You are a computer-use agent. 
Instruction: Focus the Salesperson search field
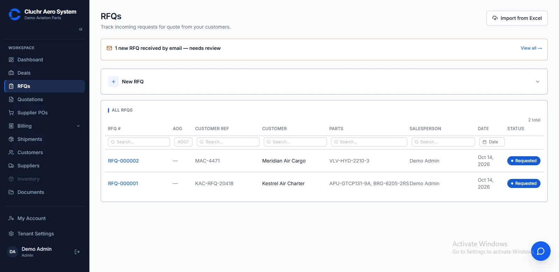[443, 142]
